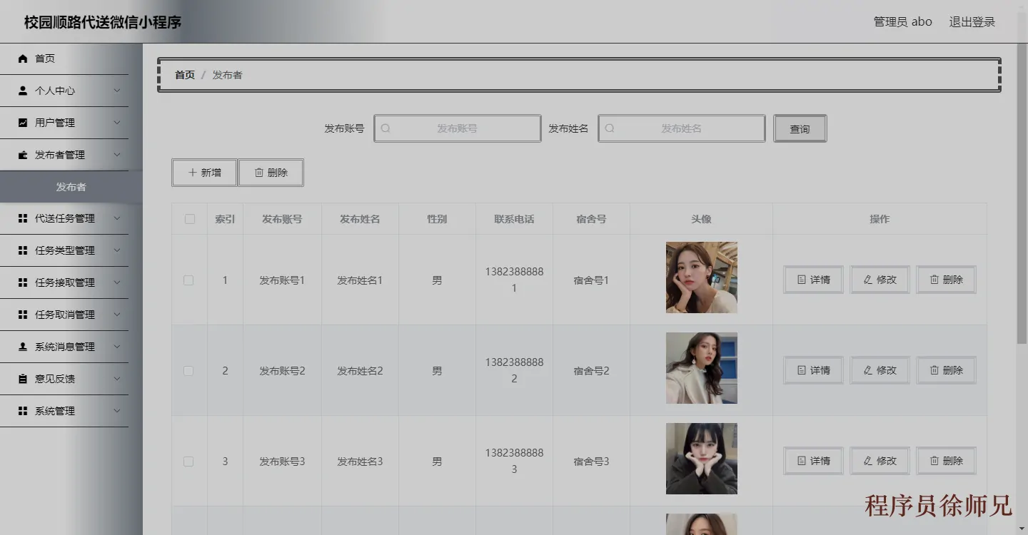
Task: Click the chart icon beside 用户管理
Action: (23, 123)
